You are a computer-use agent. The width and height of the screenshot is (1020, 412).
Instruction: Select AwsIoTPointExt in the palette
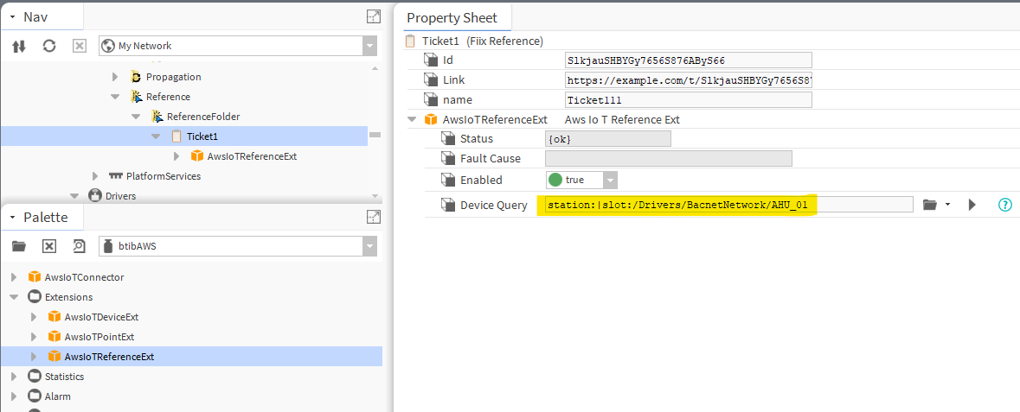click(99, 337)
